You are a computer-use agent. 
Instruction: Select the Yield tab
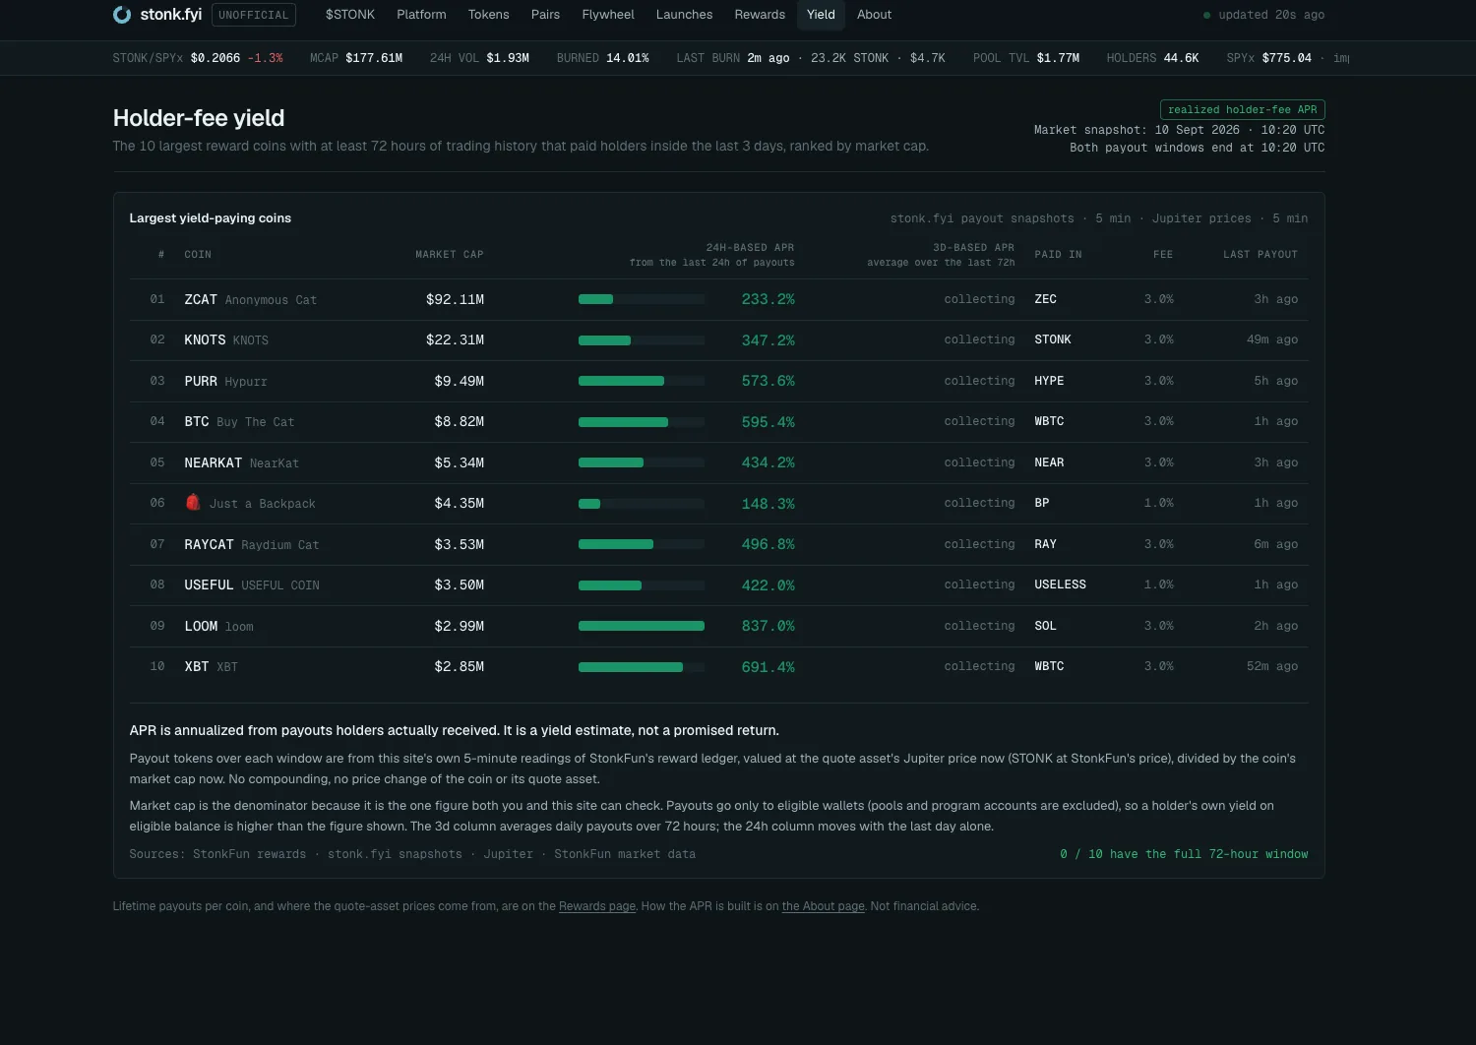[821, 15]
